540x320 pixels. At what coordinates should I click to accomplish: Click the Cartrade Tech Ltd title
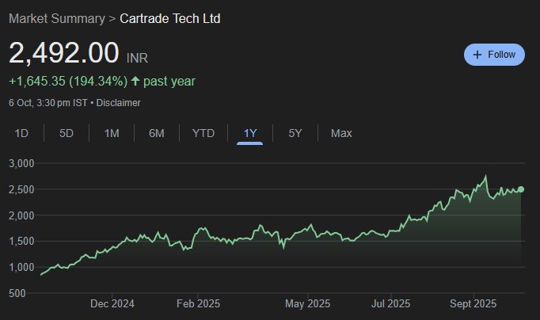tap(170, 18)
